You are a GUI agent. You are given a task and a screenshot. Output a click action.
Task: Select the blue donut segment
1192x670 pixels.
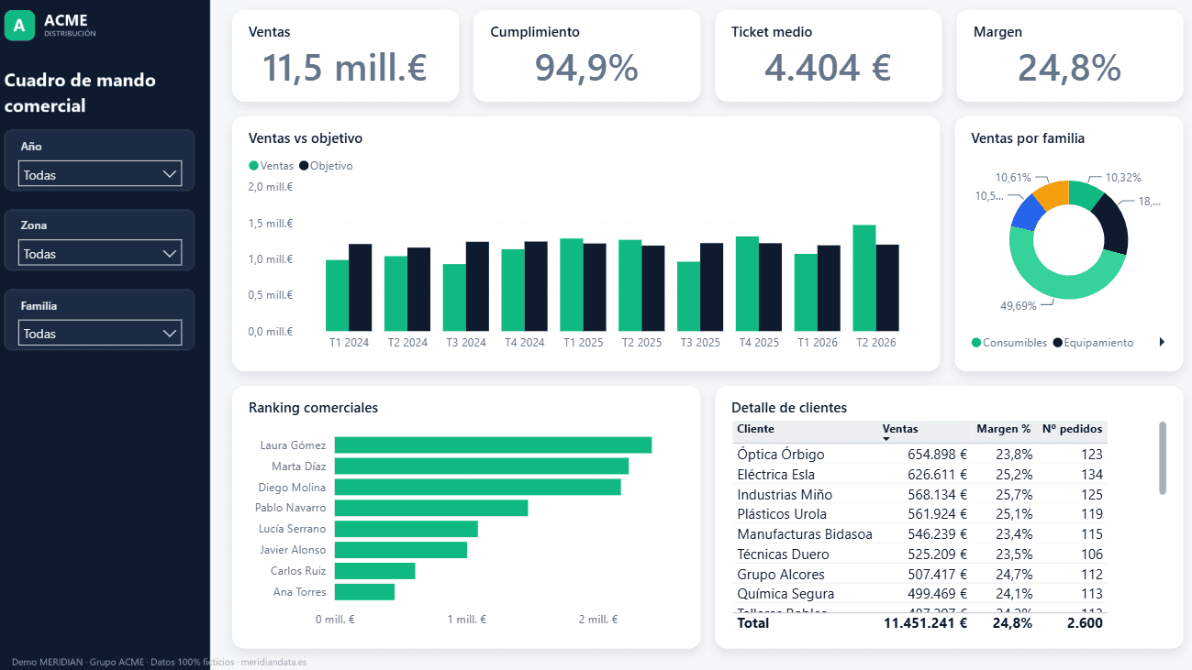pos(1027,214)
